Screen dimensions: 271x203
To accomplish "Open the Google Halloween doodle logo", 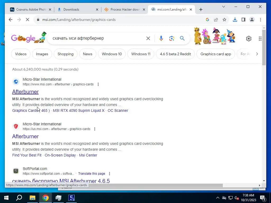I will pos(29,38).
